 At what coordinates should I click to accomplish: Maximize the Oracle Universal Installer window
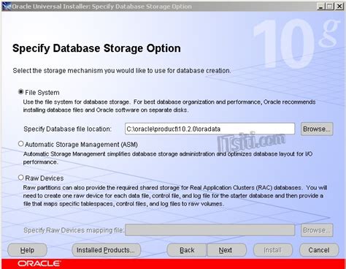(330, 6)
